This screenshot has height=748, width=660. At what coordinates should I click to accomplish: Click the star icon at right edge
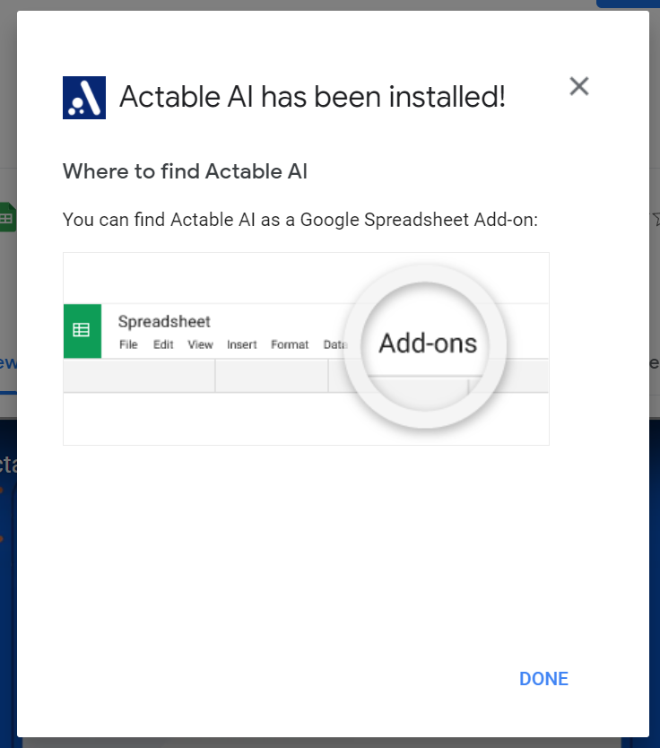pyautogui.click(x=656, y=219)
